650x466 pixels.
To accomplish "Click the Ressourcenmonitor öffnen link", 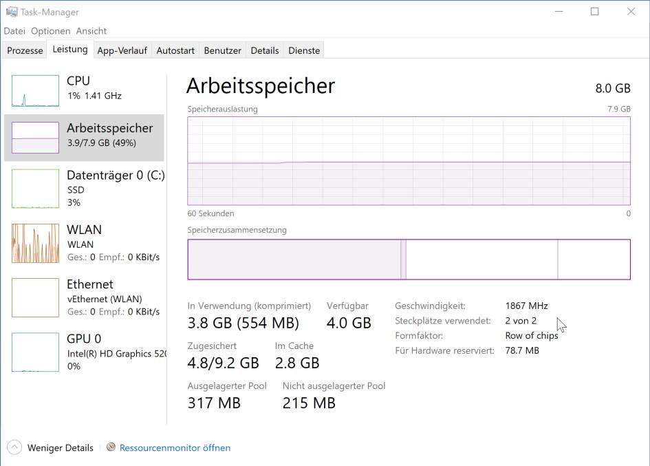I will click(175, 447).
